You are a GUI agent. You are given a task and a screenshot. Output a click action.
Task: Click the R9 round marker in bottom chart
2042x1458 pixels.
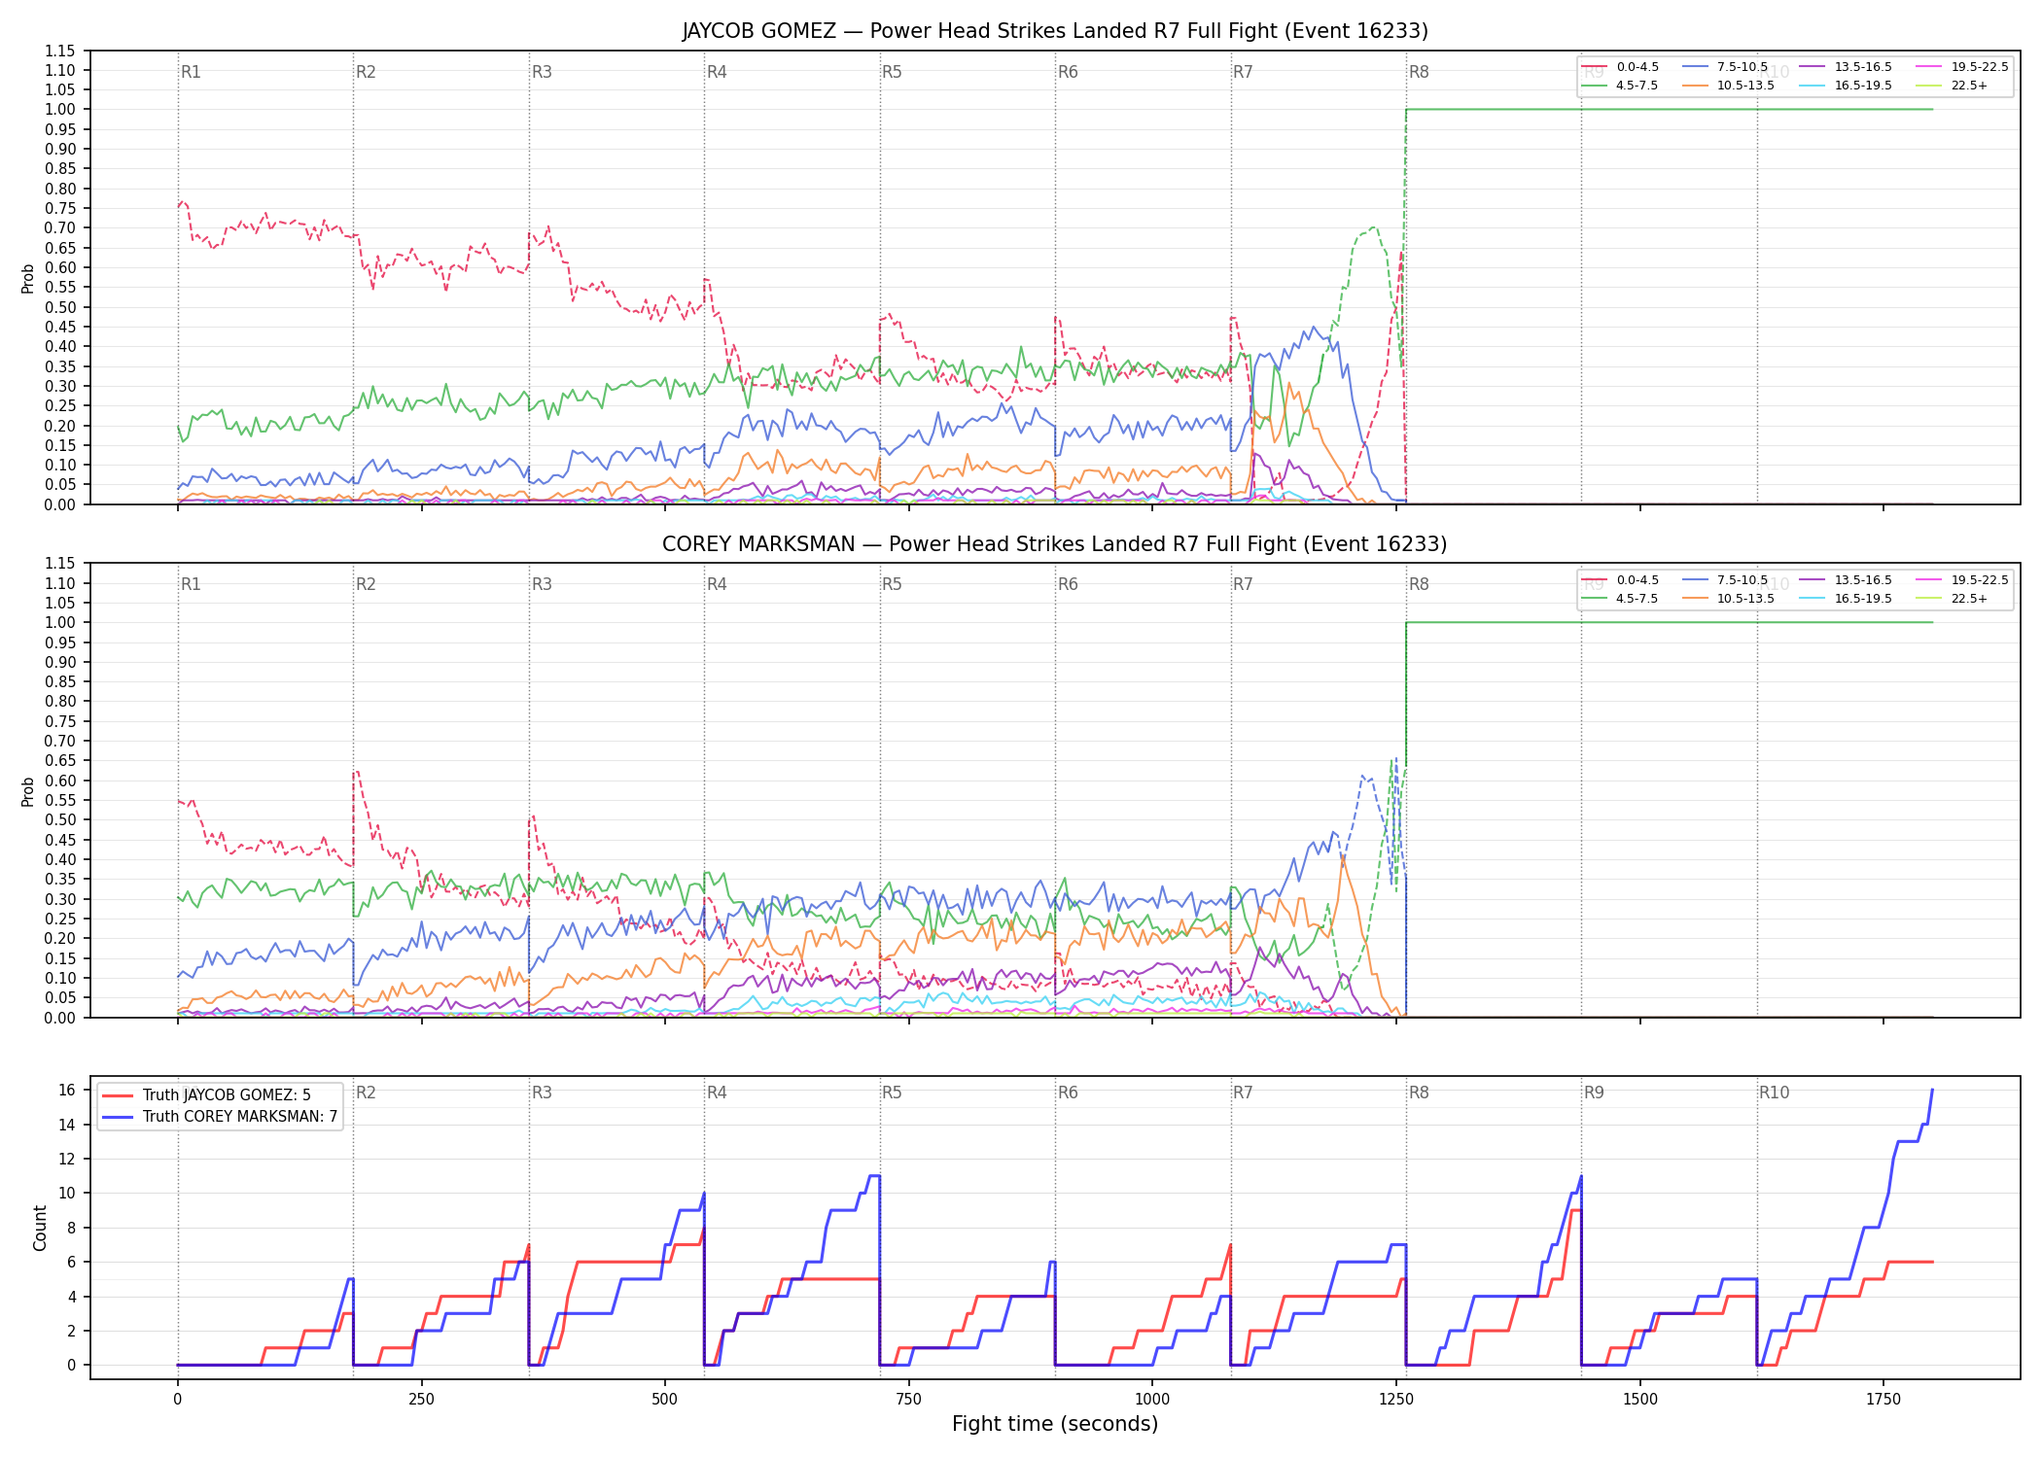click(1594, 1093)
